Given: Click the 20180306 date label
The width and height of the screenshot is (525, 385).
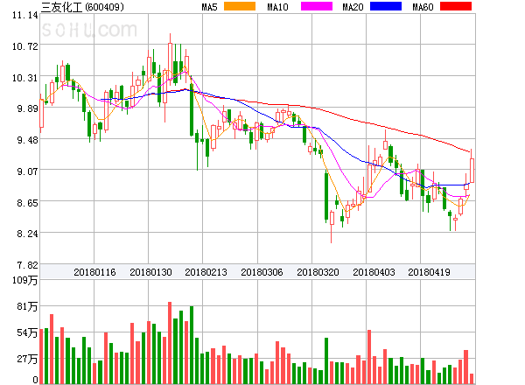Looking at the screenshot, I should point(262,272).
